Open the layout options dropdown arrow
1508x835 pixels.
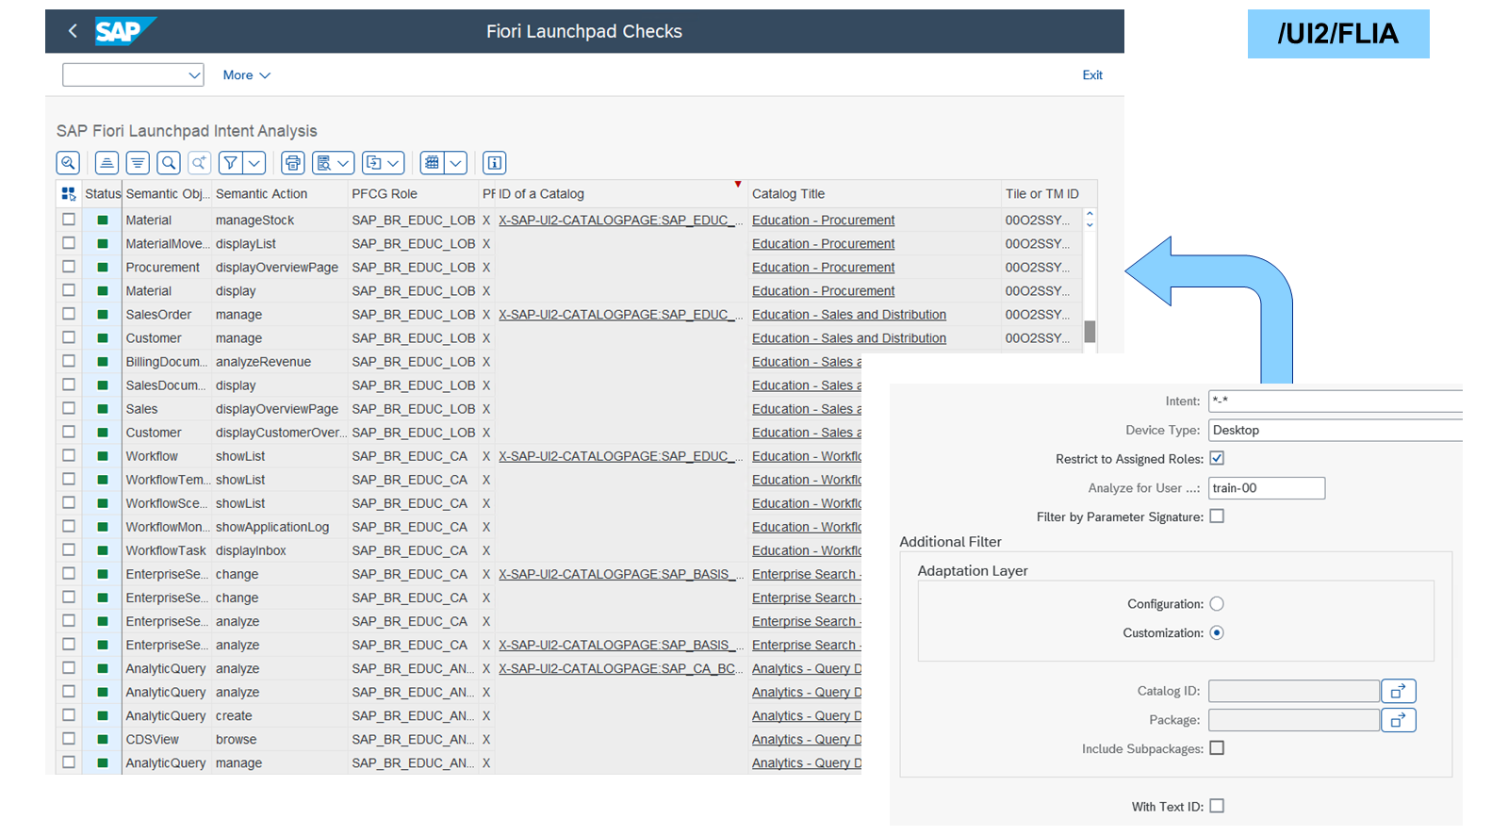pyautogui.click(x=456, y=163)
